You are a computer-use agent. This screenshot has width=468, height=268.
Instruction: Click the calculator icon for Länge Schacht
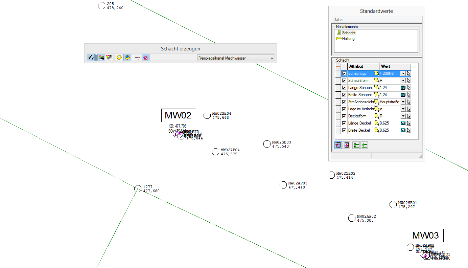(x=403, y=88)
